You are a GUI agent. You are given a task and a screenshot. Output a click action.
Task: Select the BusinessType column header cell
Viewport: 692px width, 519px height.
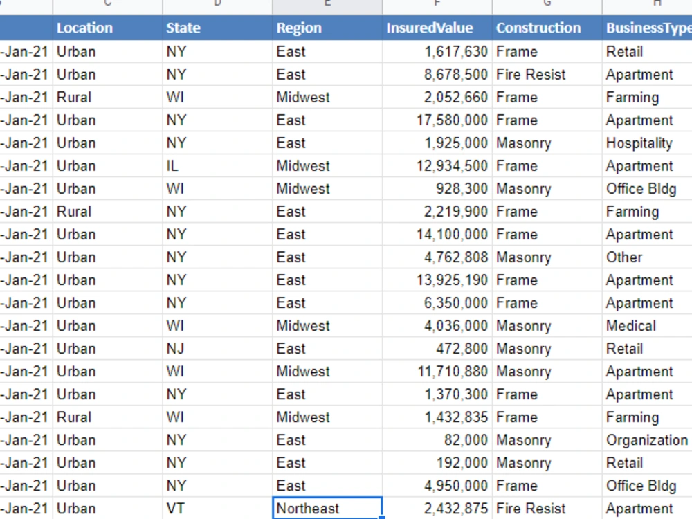(647, 28)
